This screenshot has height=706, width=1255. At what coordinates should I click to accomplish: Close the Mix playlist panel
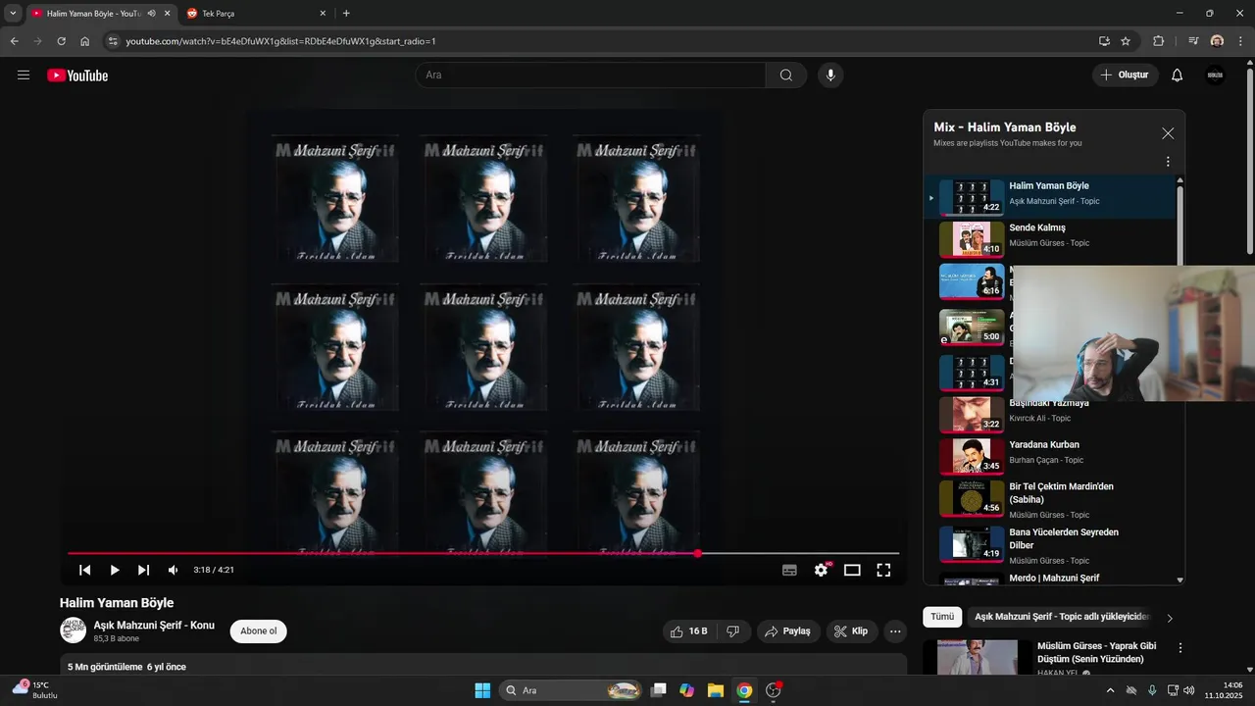pos(1168,133)
